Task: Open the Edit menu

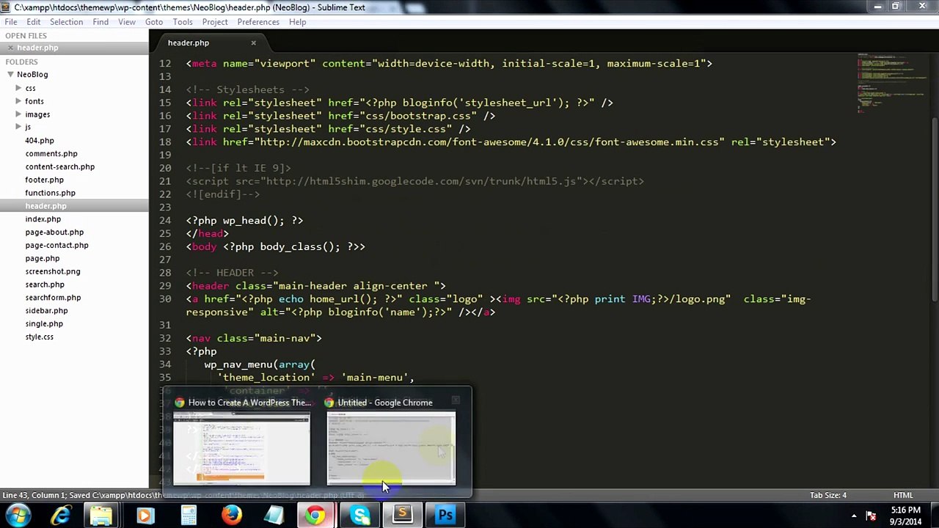Action: [x=34, y=22]
